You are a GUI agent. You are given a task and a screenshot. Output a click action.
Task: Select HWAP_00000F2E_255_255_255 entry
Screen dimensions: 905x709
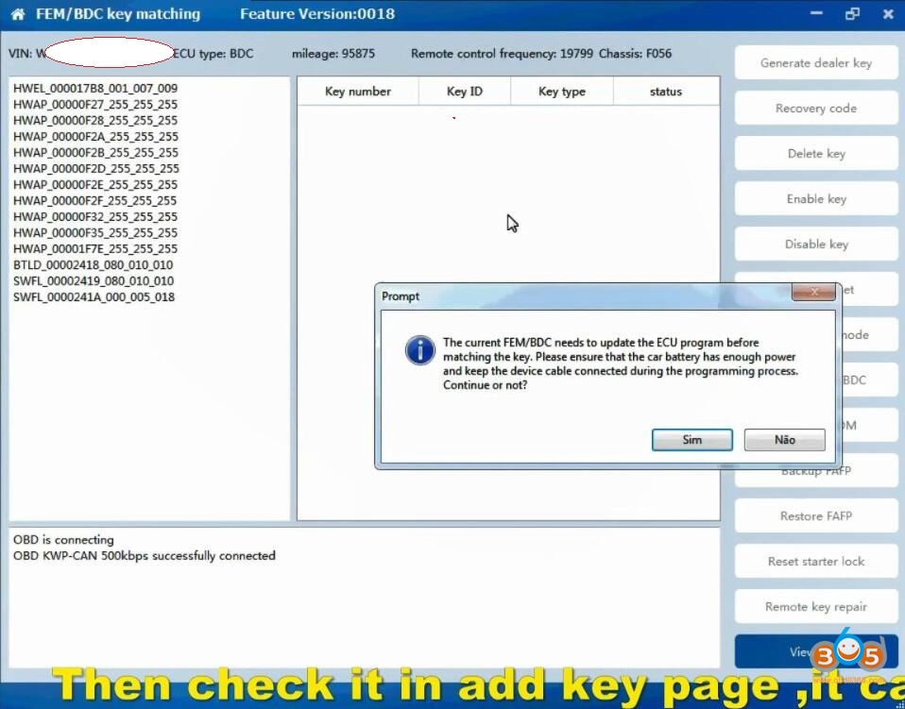[x=95, y=185]
